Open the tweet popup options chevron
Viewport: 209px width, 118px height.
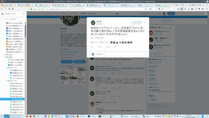tap(144, 23)
